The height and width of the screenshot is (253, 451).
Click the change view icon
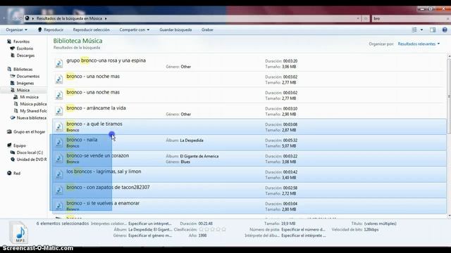pos(414,30)
